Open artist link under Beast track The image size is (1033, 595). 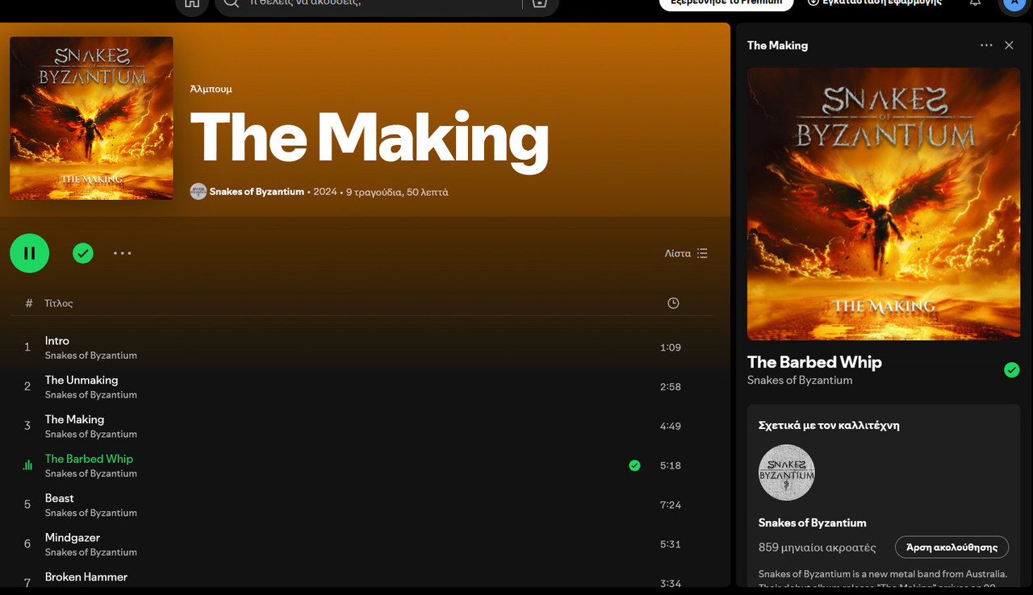tap(91, 513)
